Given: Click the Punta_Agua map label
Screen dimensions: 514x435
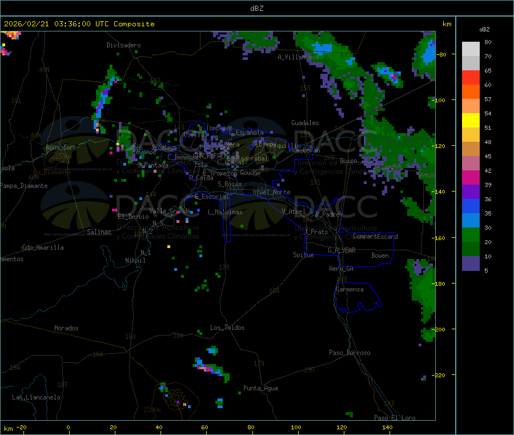Looking at the screenshot, I should click(260, 388).
